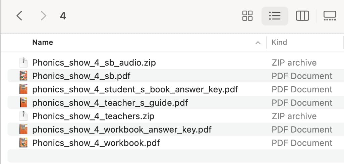Select phonics_show_4_student_s_book_answer_key.pdf
The width and height of the screenshot is (344, 164).
point(135,90)
